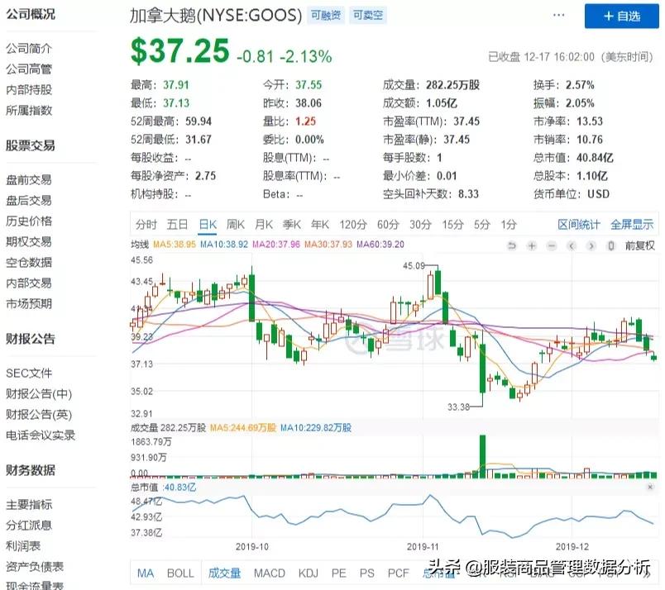Open 盘后交易 in the sidebar
The width and height of the screenshot is (665, 590).
click(29, 201)
